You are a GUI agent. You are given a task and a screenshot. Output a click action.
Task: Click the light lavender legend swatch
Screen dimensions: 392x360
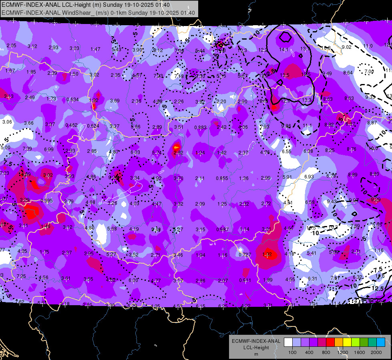pyautogui.click(x=297, y=342)
